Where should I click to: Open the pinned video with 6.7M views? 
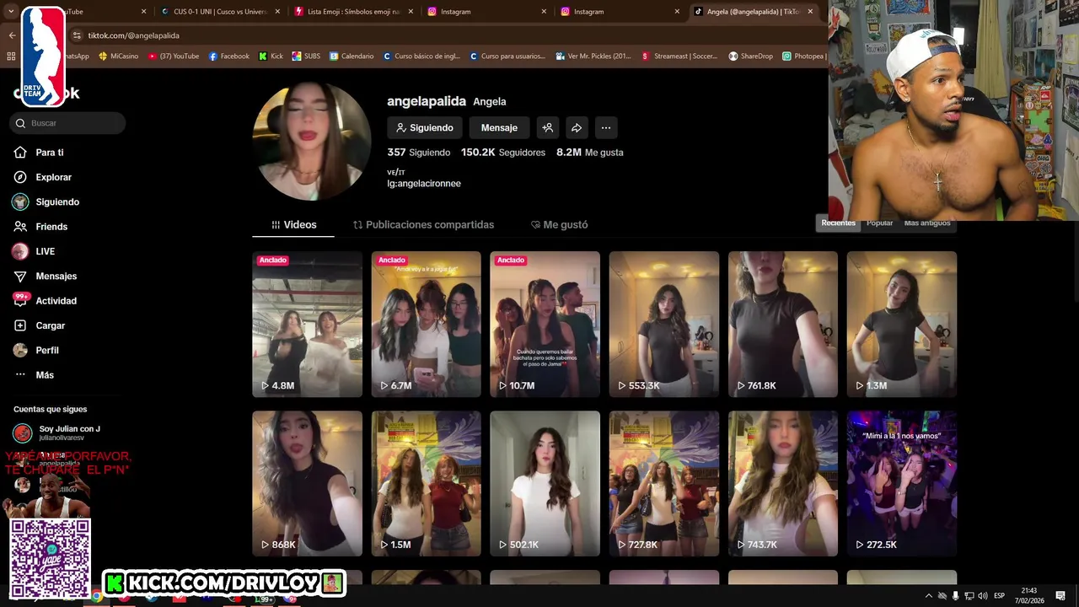[x=427, y=324]
